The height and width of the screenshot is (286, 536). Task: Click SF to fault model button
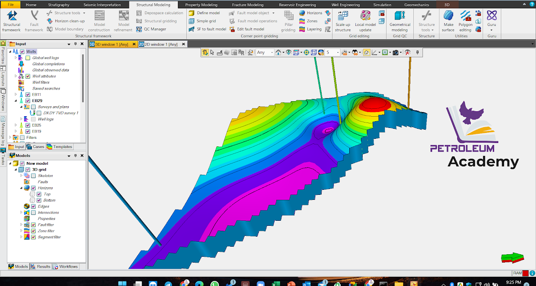tap(207, 29)
